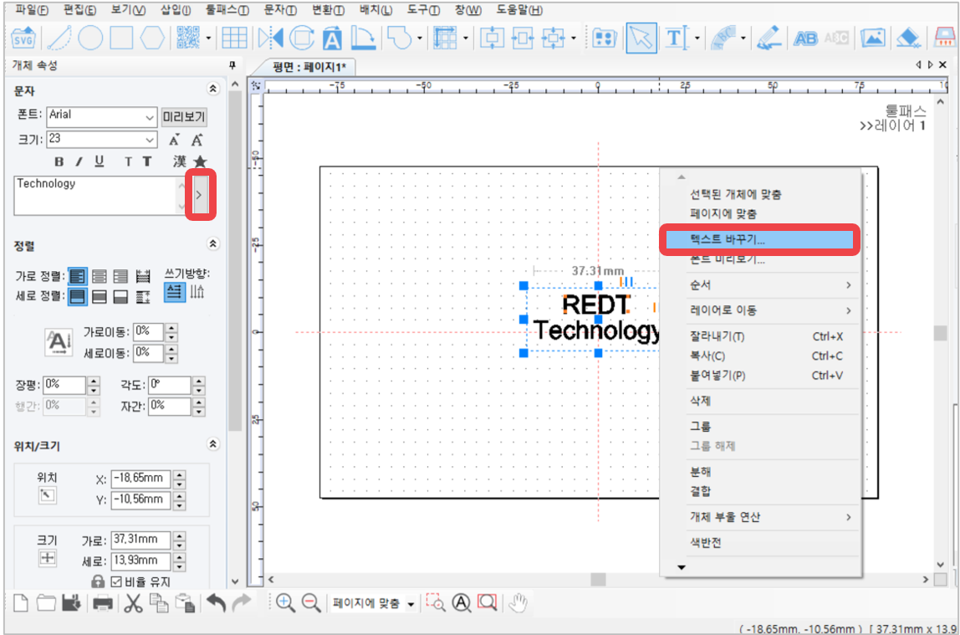Click the outlined AB text icon
The height and width of the screenshot is (635, 960).
pos(805,38)
